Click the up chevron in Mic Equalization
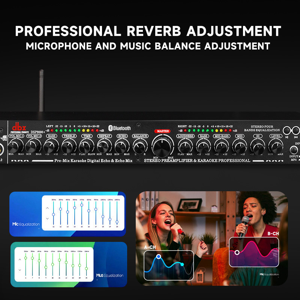The image size is (300, 300). click(47, 208)
